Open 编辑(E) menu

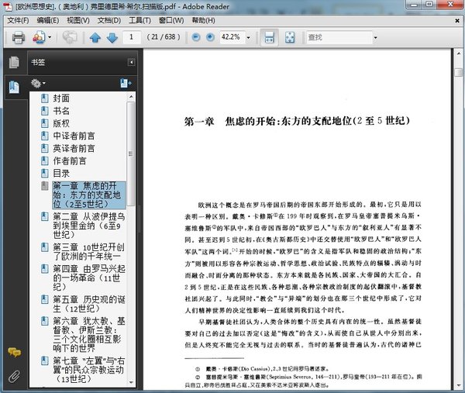point(48,20)
